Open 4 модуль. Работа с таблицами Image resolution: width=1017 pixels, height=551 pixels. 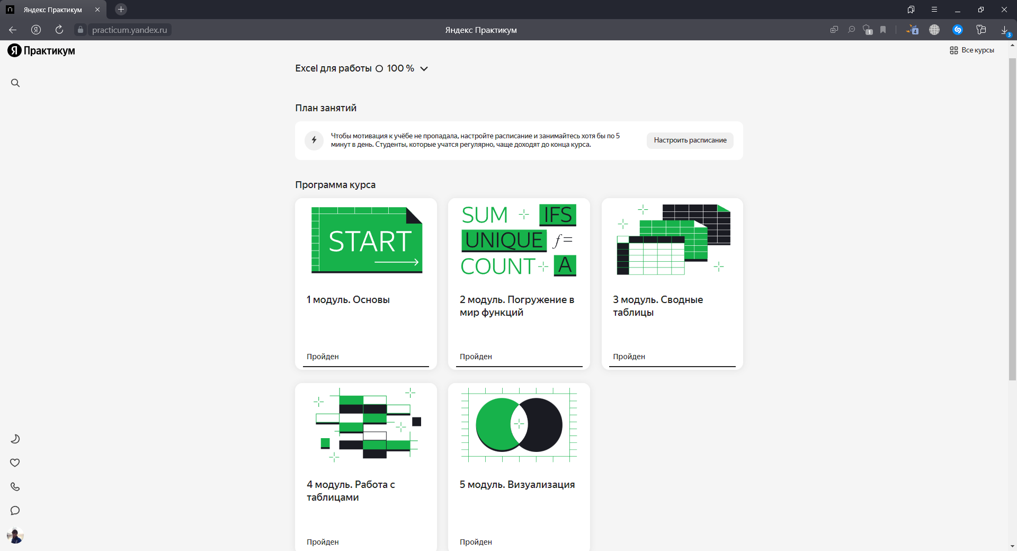[365, 466]
